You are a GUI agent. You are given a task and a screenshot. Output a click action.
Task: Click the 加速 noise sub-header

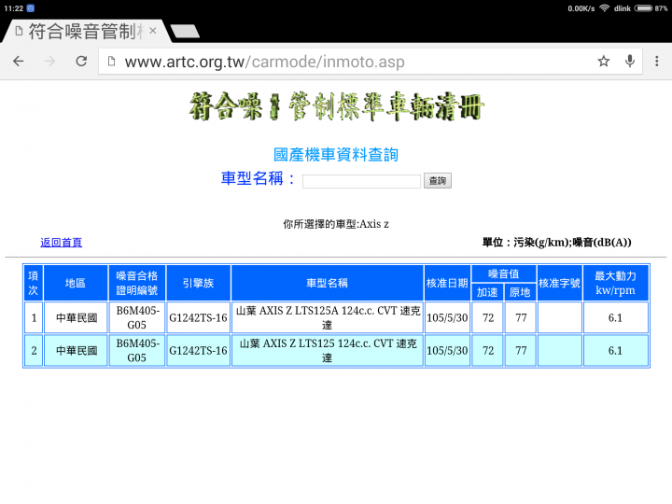[x=487, y=292]
